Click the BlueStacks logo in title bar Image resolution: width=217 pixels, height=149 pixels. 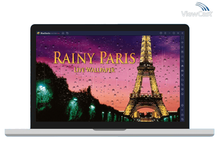pos(38,33)
